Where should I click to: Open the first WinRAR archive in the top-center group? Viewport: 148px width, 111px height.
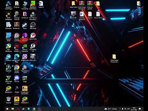point(82,5)
